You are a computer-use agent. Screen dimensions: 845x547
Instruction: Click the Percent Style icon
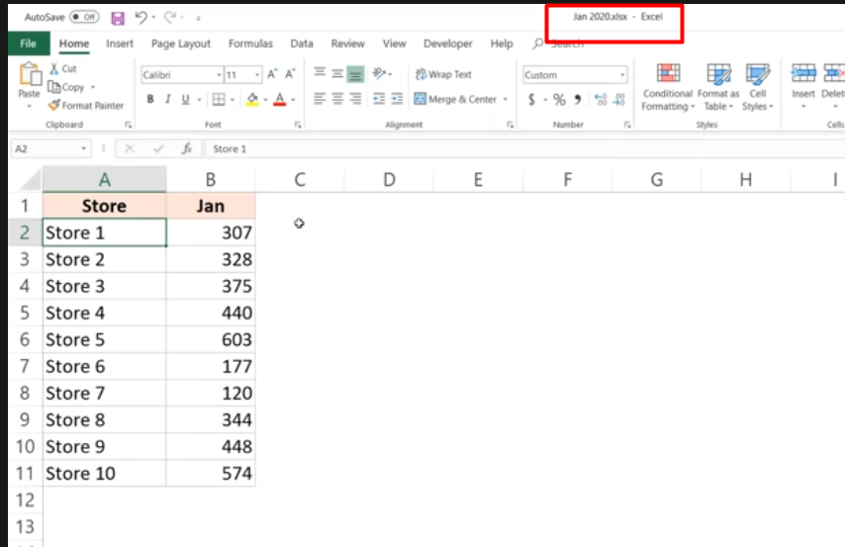(559, 99)
